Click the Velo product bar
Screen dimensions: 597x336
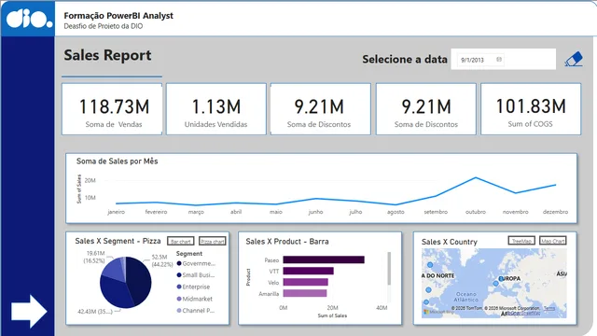click(x=305, y=282)
